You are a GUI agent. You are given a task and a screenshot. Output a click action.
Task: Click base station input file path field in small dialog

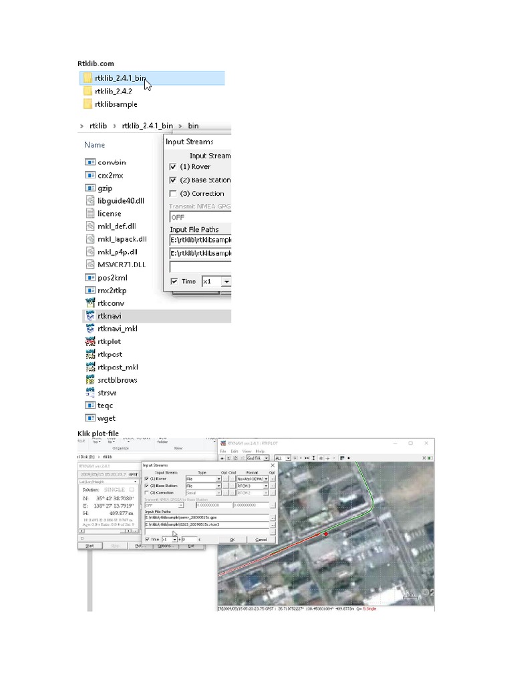point(207,525)
